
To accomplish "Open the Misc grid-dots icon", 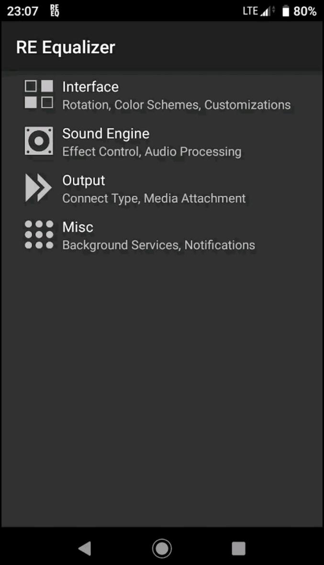I will pyautogui.click(x=38, y=234).
